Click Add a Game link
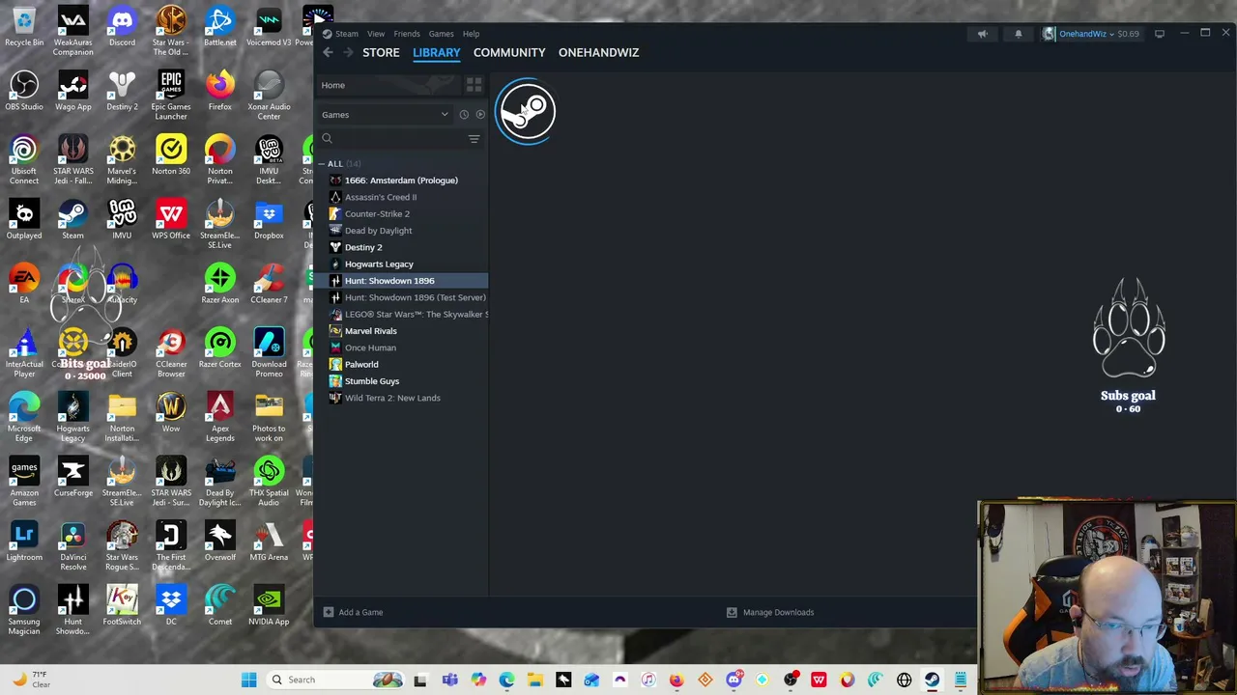This screenshot has width=1237, height=695. pos(360,612)
